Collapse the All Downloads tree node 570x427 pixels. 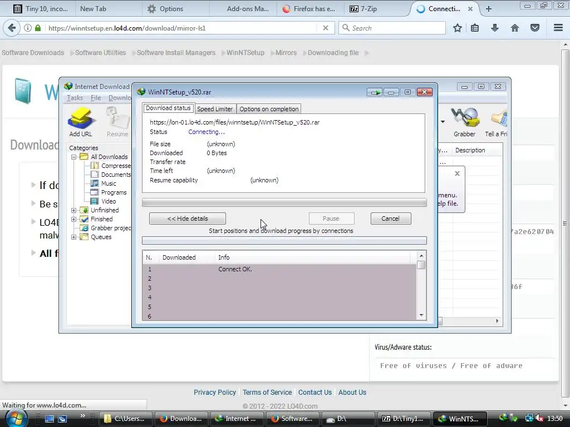coord(74,157)
